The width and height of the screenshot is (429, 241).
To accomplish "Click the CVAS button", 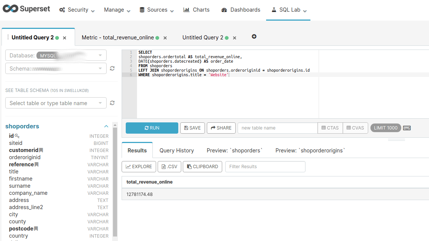I will pos(355,128).
